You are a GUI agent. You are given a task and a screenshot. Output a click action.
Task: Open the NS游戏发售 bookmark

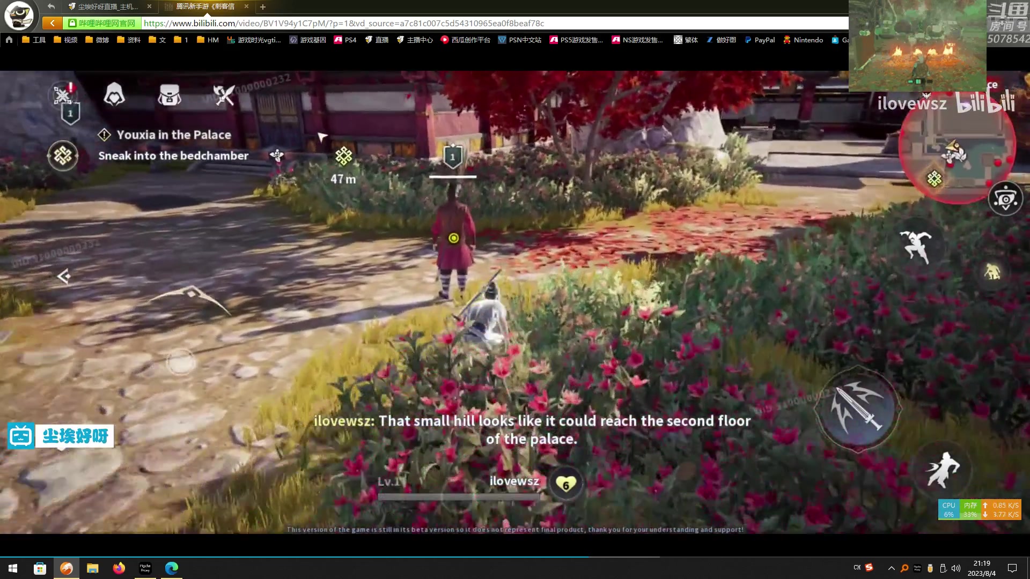click(637, 40)
